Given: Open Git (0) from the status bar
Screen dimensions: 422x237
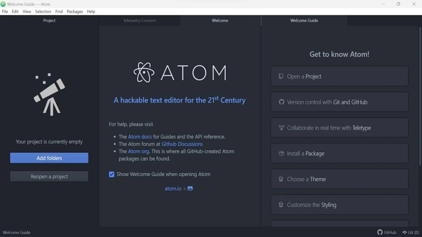Looking at the screenshot, I should (x=411, y=232).
